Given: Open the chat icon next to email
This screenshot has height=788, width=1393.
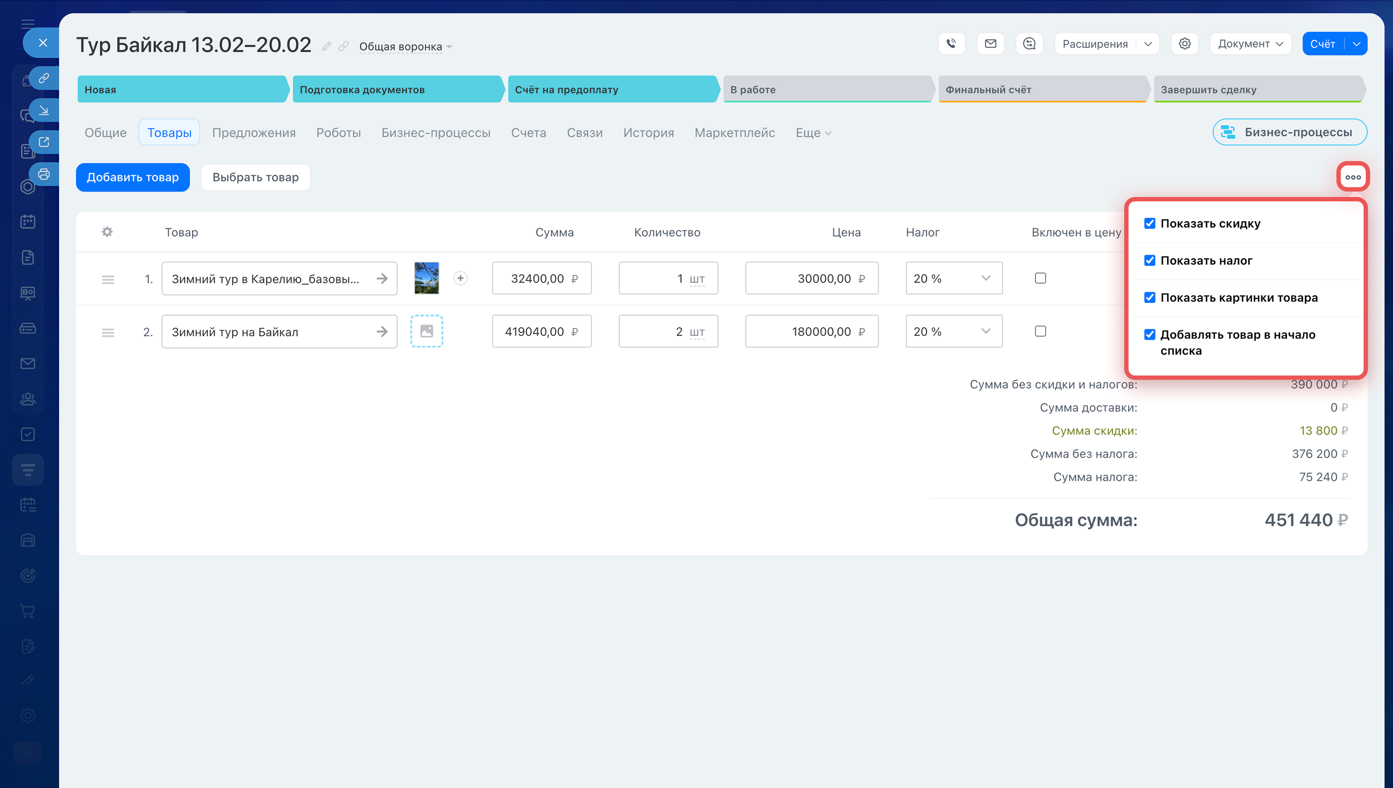Looking at the screenshot, I should [x=1030, y=44].
